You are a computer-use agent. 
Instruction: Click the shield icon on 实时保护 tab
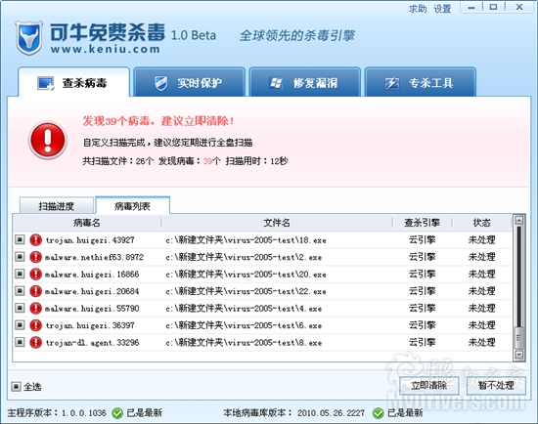tap(160, 83)
